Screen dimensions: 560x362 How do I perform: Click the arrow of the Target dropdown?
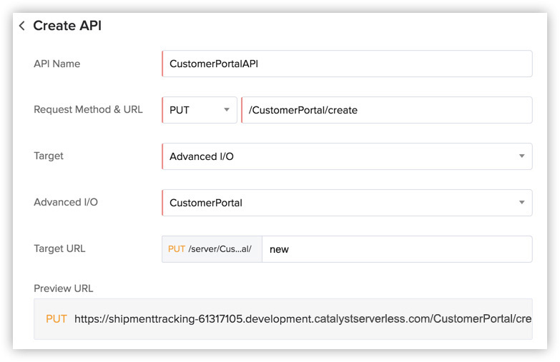[x=521, y=156]
